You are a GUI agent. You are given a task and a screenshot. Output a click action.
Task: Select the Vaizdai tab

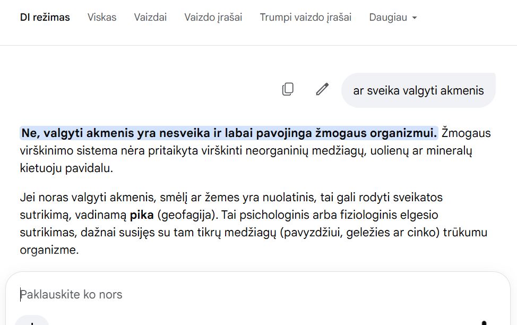pos(150,17)
